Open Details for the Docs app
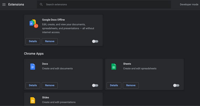Screen dimensions: 200x106 [33, 85]
